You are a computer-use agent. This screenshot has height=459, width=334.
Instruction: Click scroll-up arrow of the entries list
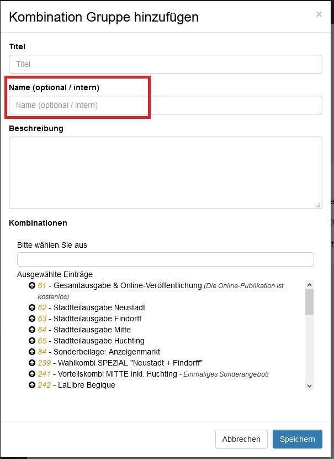click(310, 285)
